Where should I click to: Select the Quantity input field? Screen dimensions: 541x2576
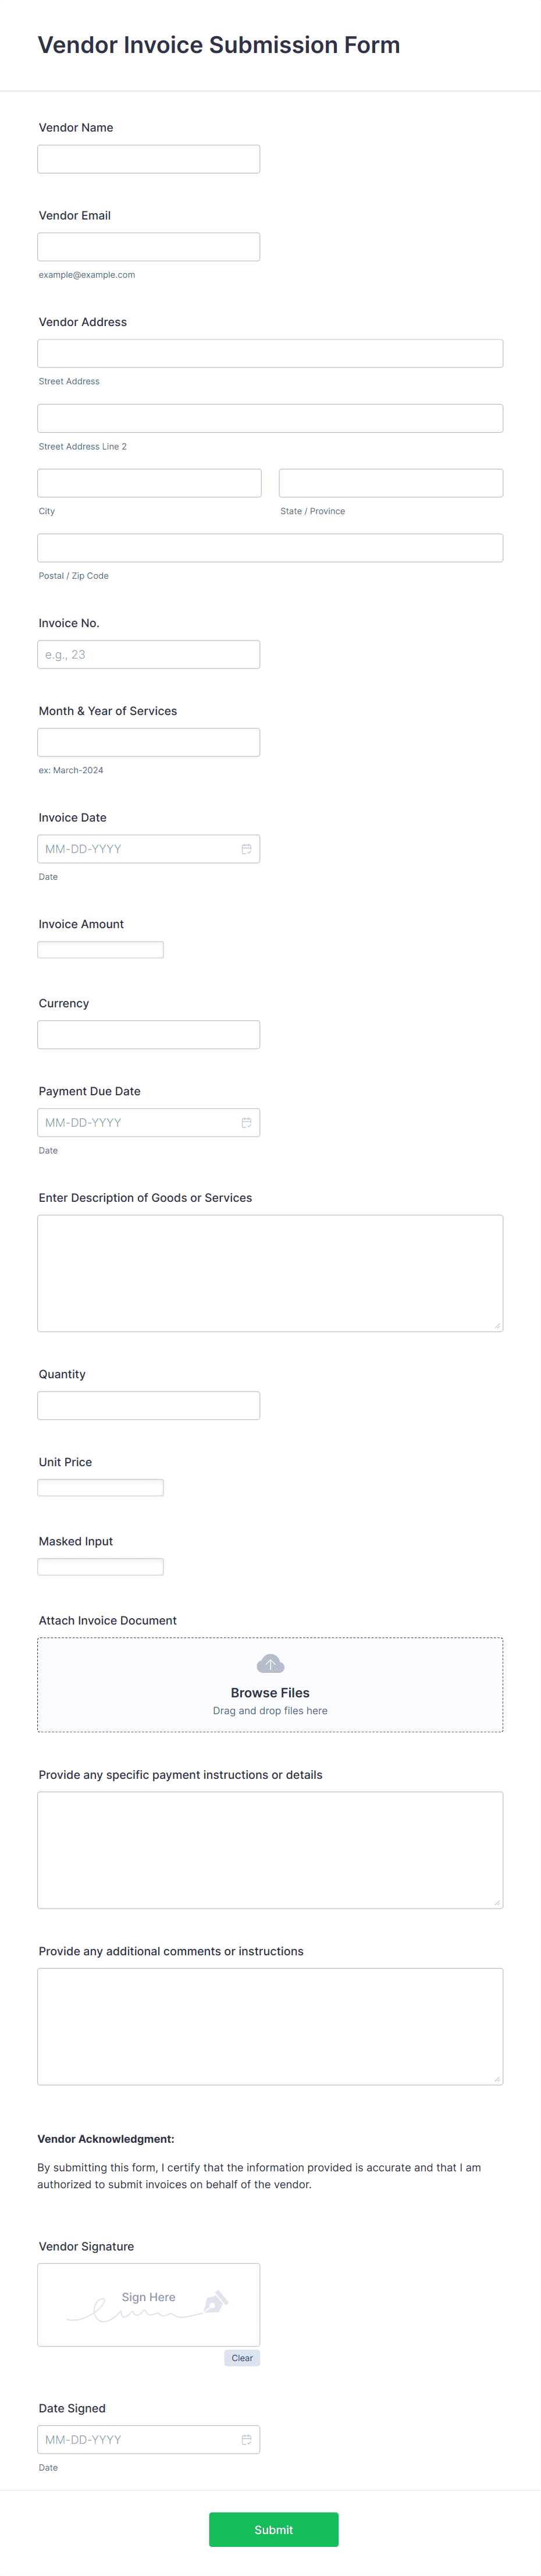coord(148,1405)
